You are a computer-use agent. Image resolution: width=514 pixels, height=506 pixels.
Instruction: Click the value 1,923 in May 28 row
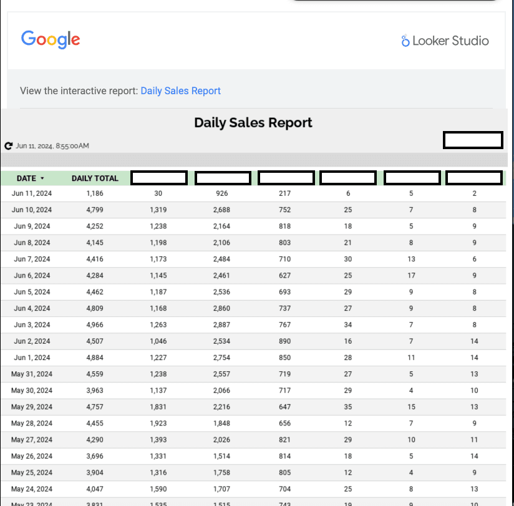click(x=158, y=424)
